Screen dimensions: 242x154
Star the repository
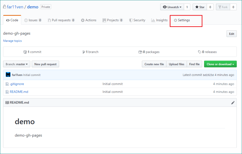pyautogui.click(x=200, y=7)
